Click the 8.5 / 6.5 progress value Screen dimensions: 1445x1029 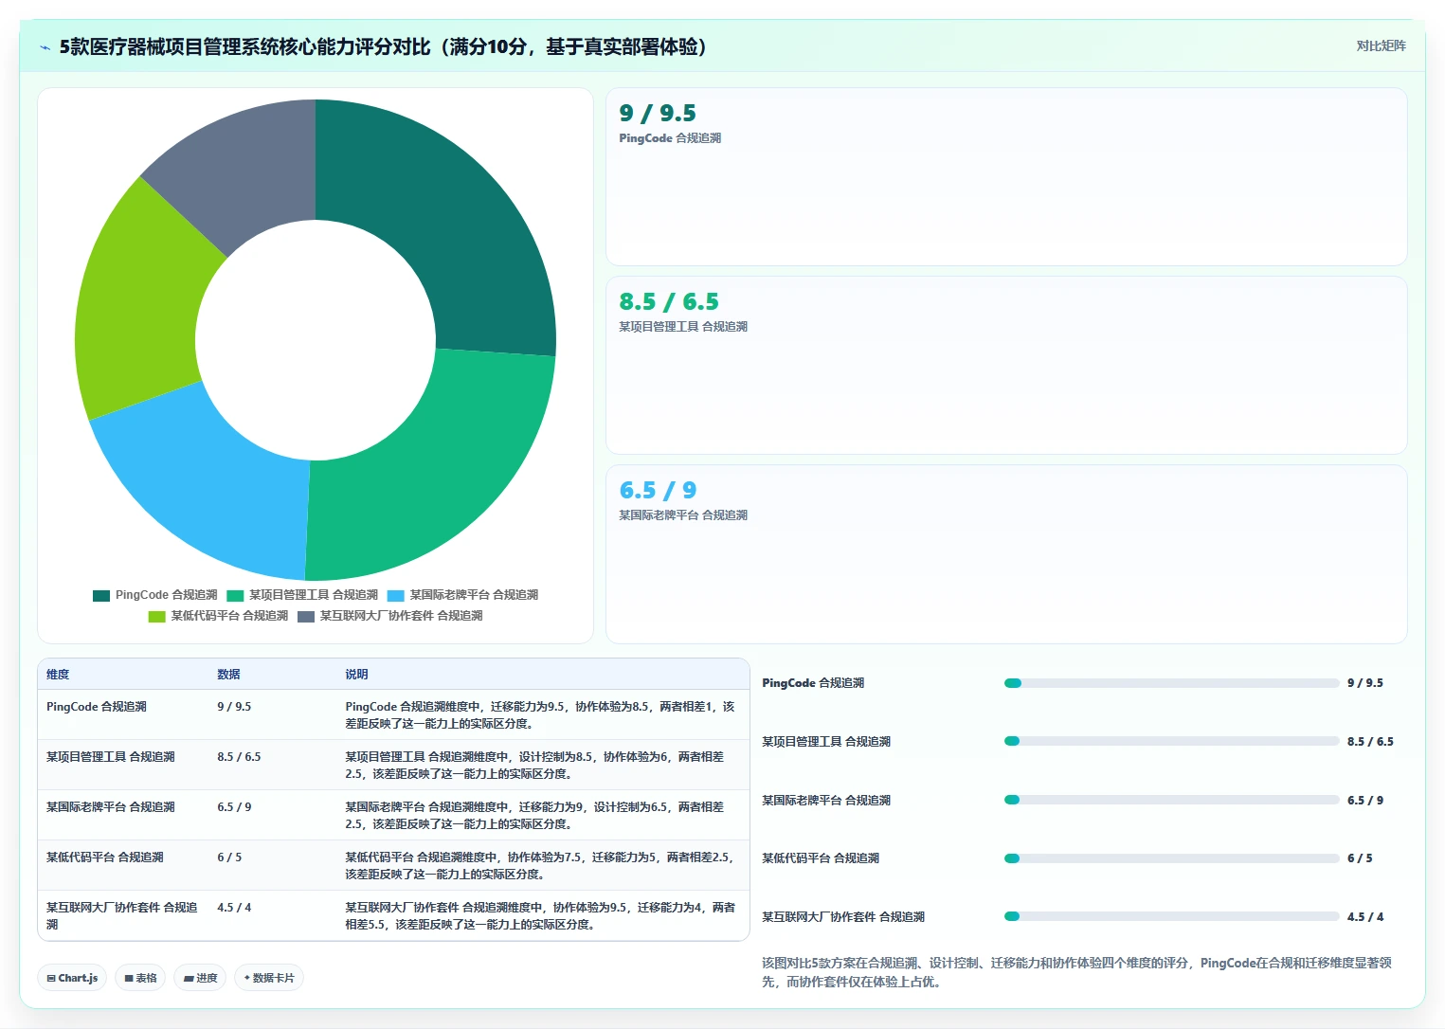(1370, 742)
